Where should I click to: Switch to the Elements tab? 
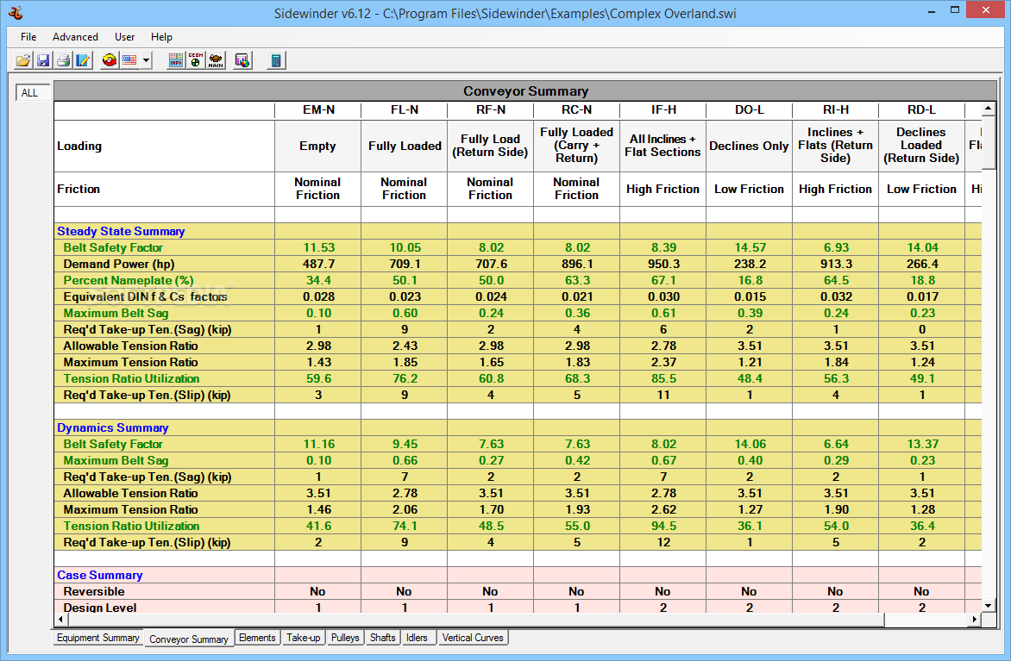tap(257, 638)
